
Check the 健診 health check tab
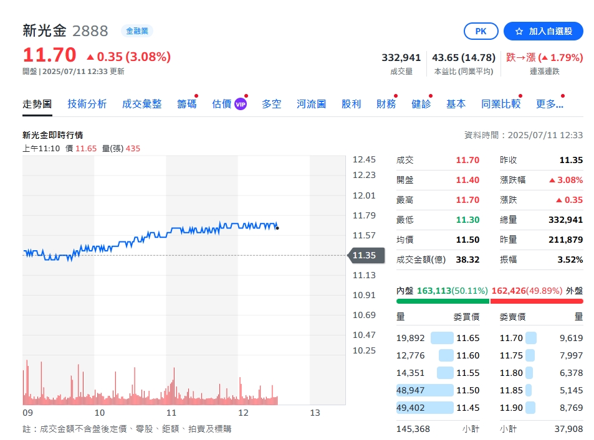(421, 105)
